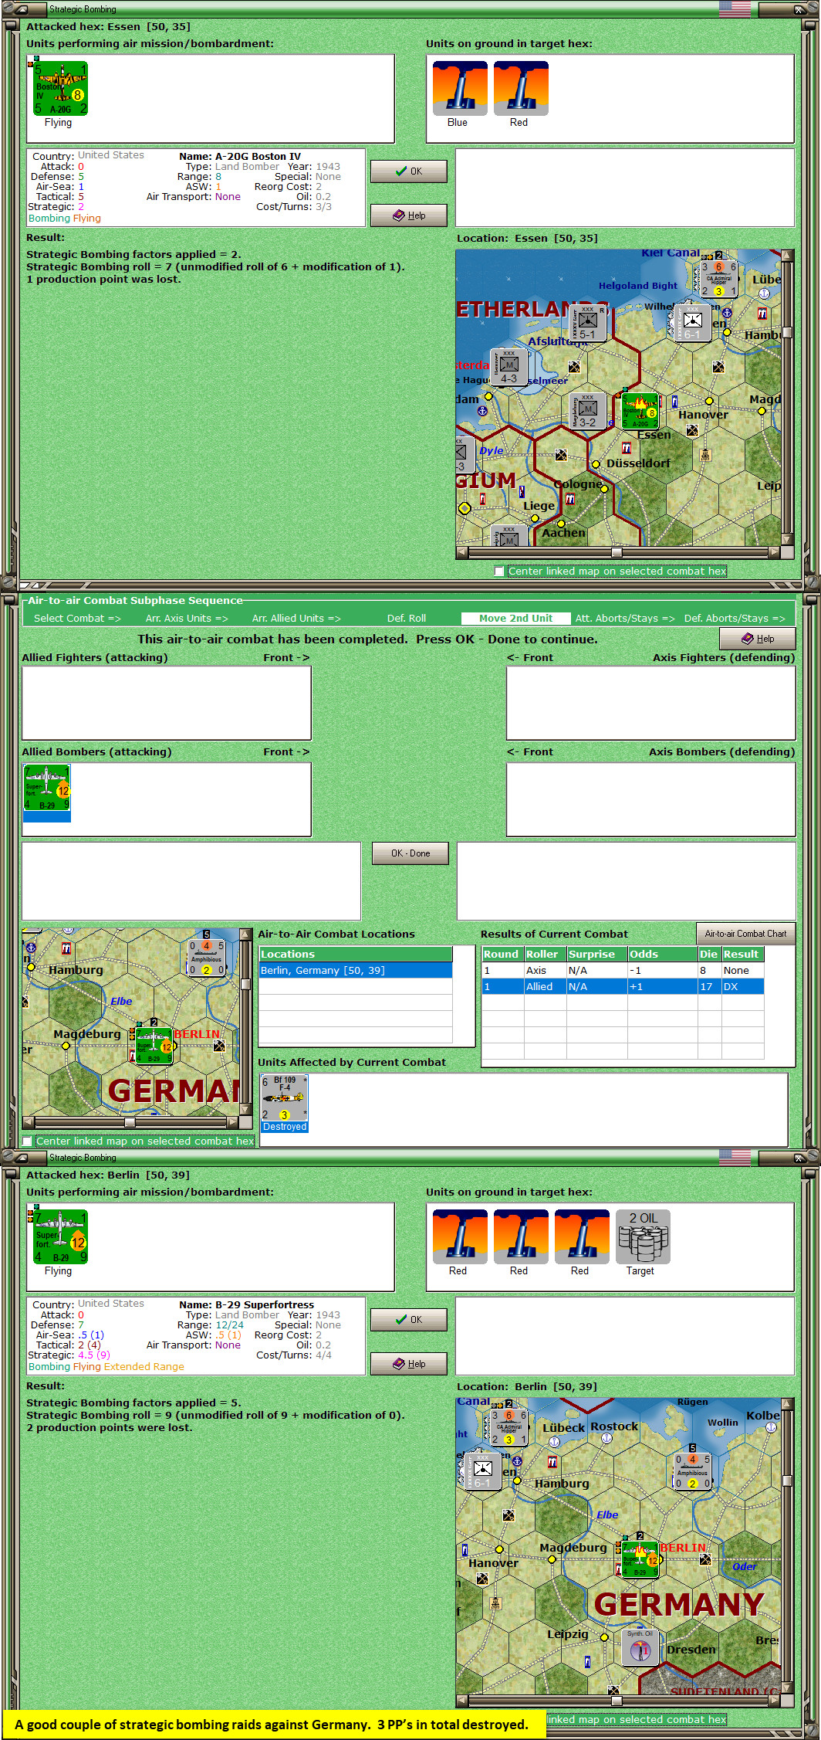Image resolution: width=821 pixels, height=1740 pixels.
Task: Click the 6-1 unit counter near Wilhelmshaven
Action: (692, 322)
